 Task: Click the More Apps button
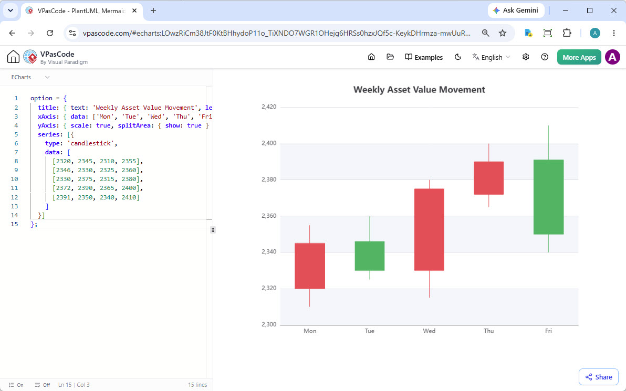click(579, 57)
